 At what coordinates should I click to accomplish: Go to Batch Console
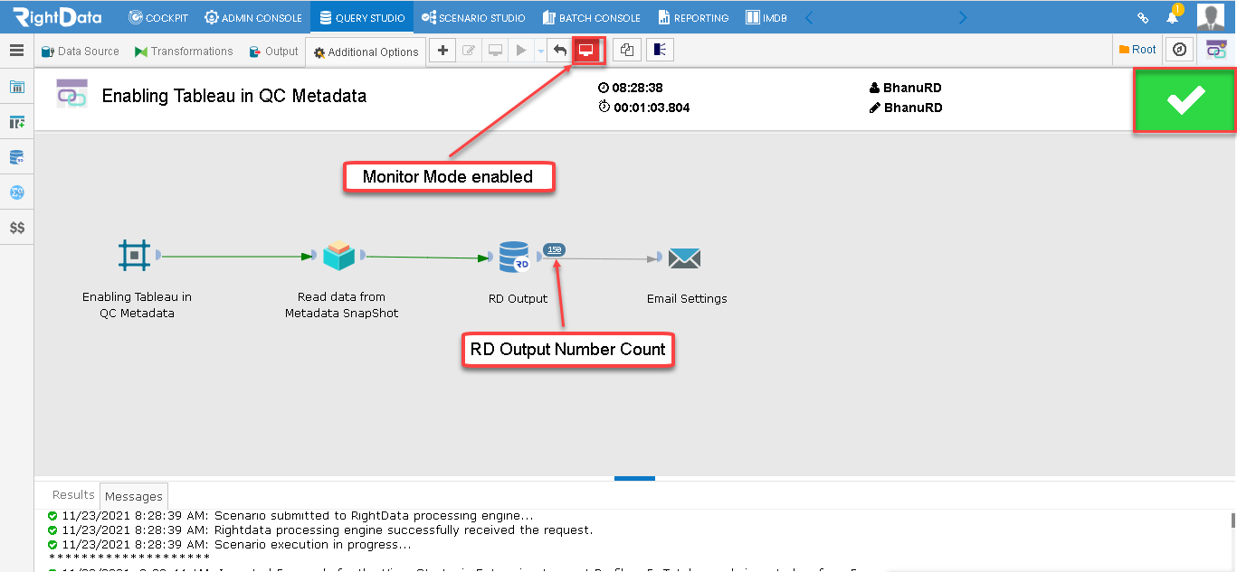(x=591, y=17)
